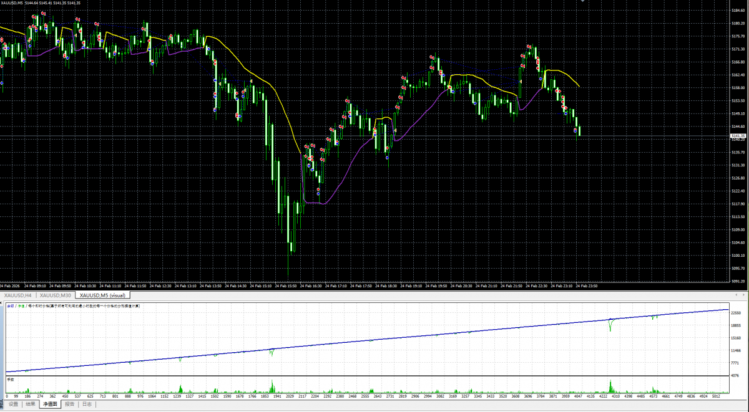The height and width of the screenshot is (412, 749).
Task: Click the 净值 legend label
Action: [x=21, y=305]
